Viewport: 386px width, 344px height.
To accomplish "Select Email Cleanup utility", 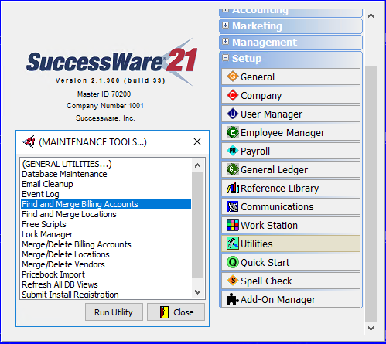I will click(106, 184).
